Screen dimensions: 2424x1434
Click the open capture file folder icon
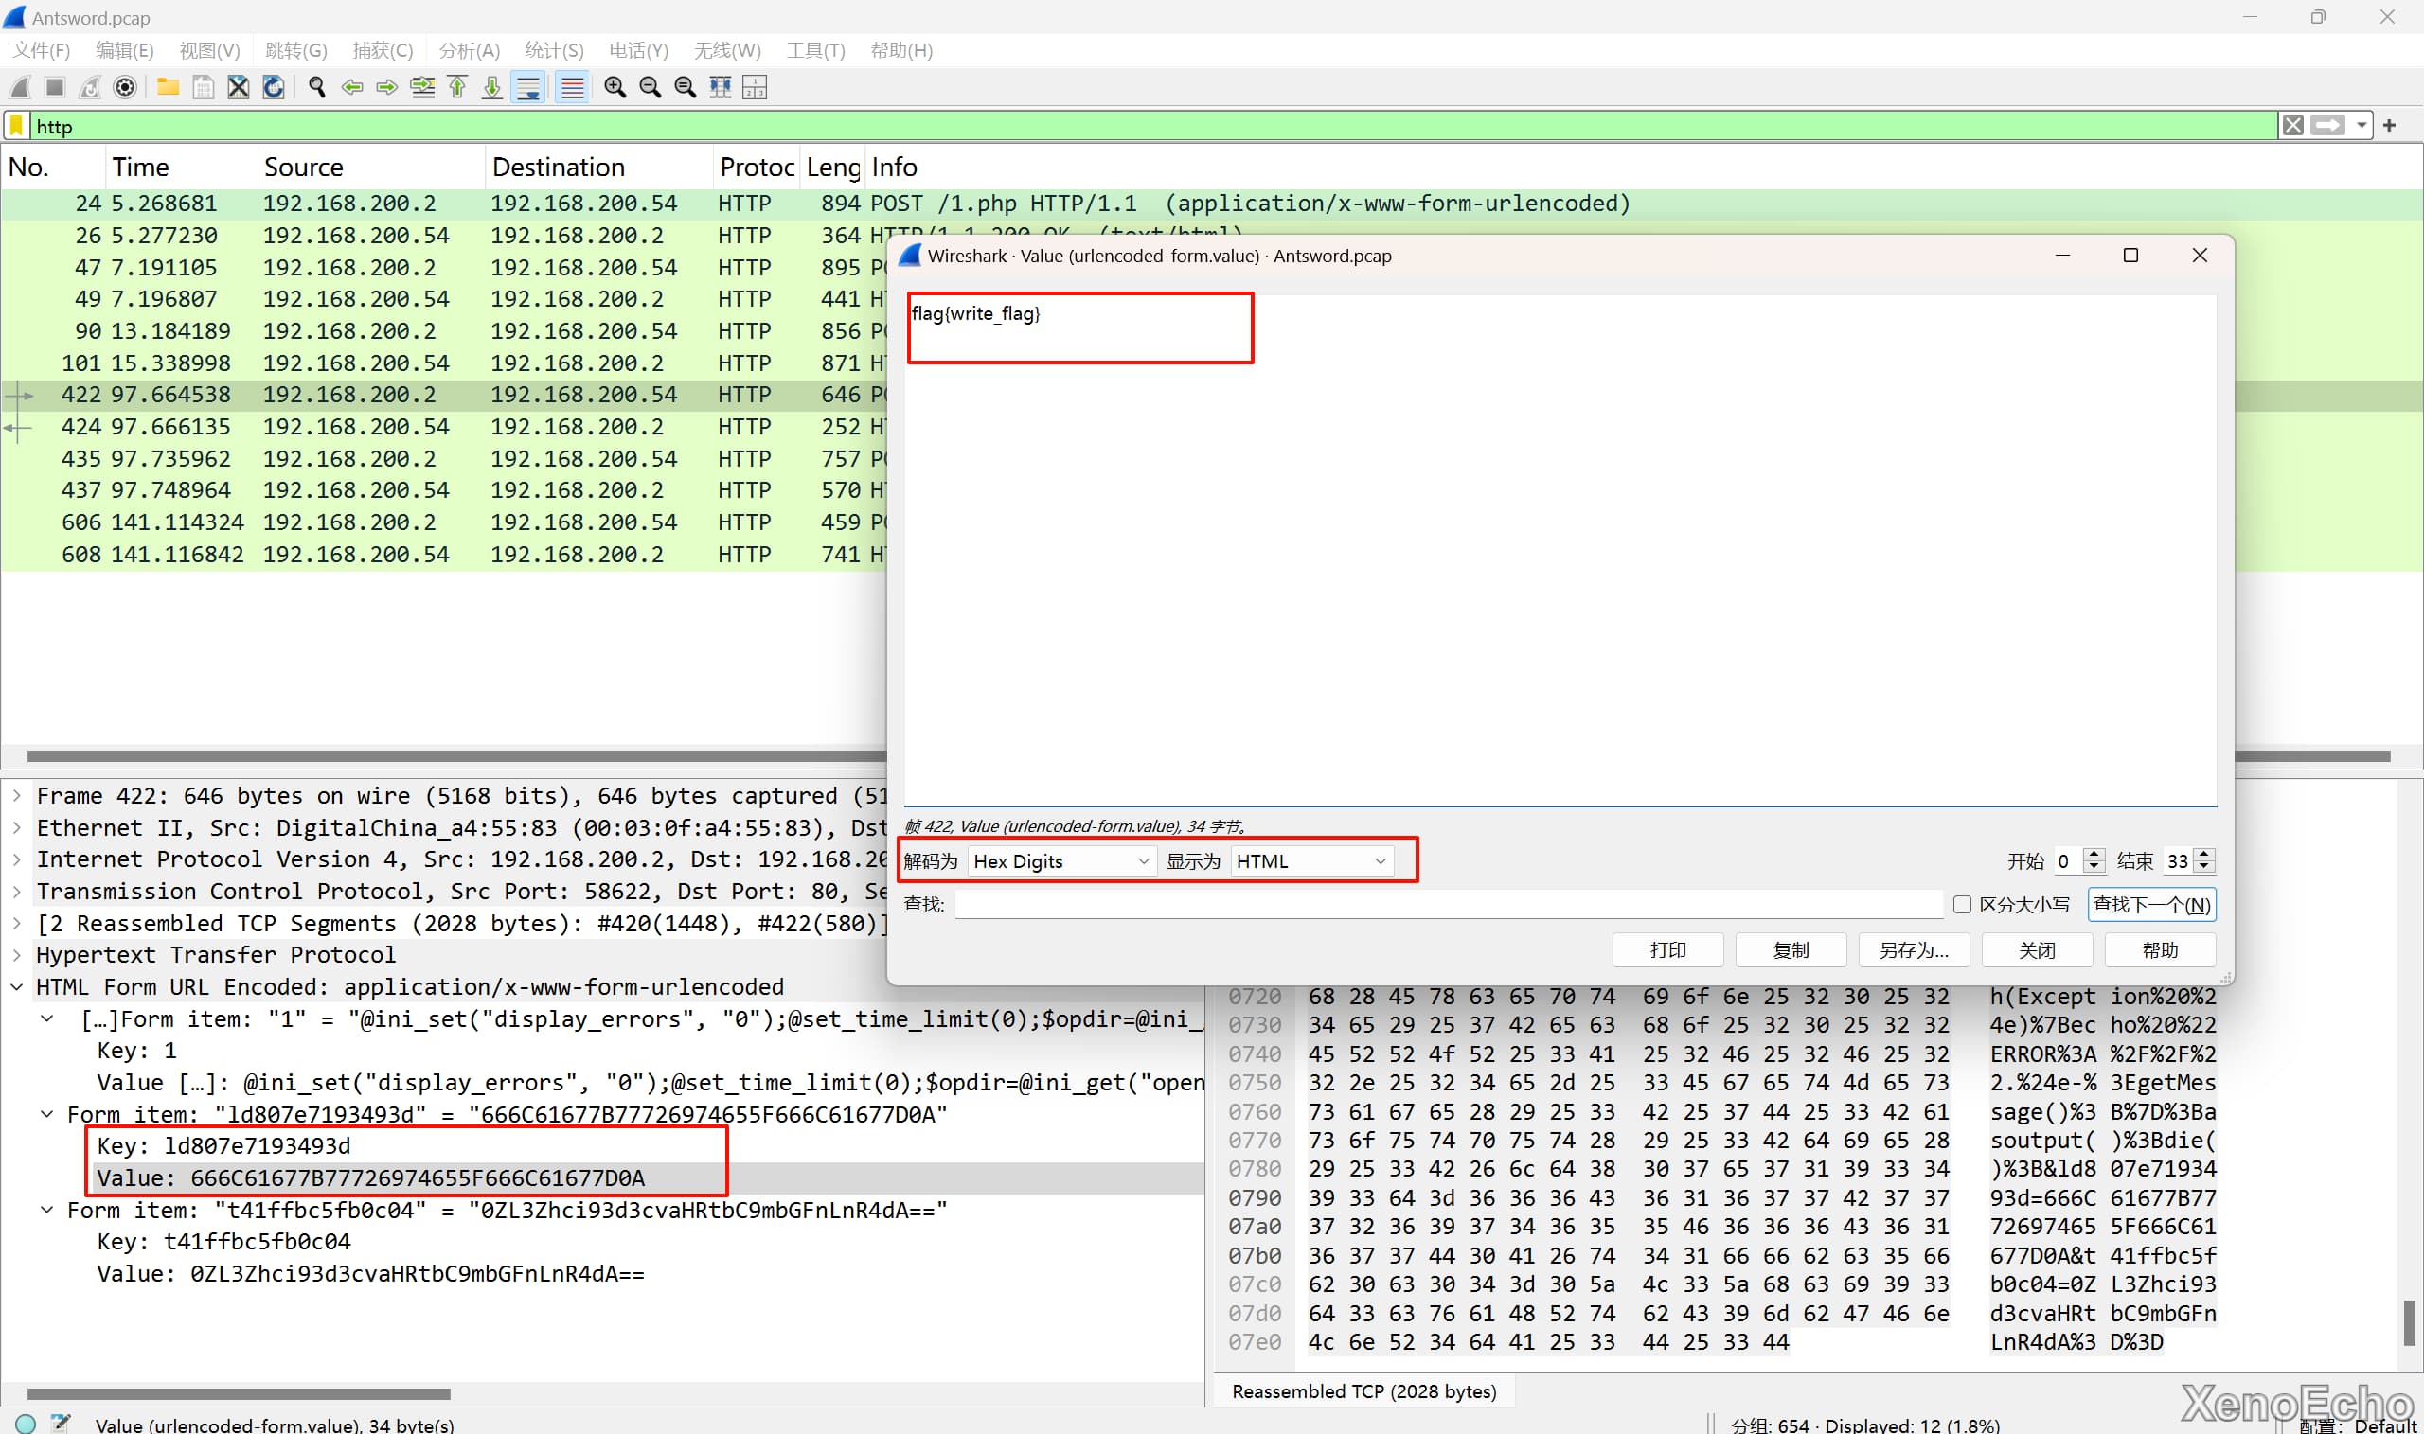[169, 88]
